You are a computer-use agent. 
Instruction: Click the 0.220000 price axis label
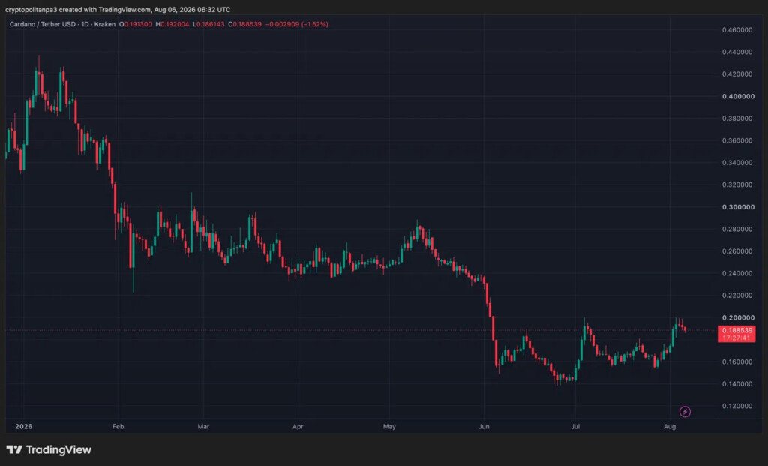pyautogui.click(x=737, y=296)
